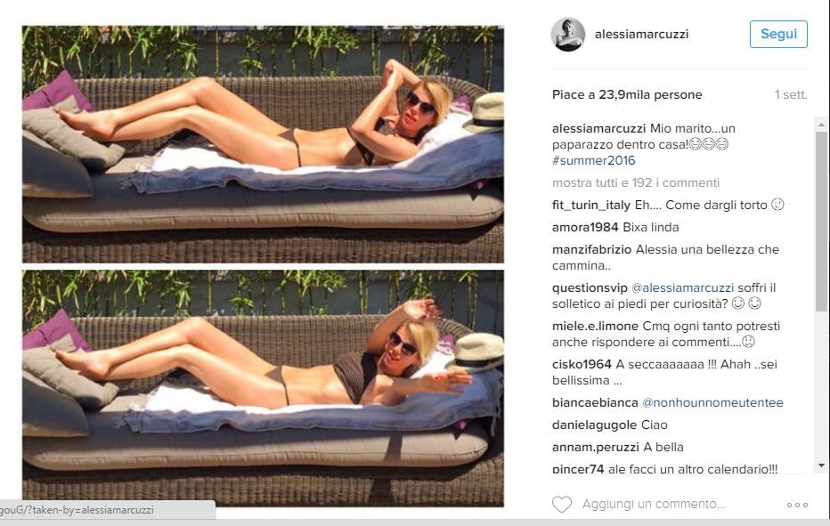
Task: Click the heart like icon
Action: 562,505
